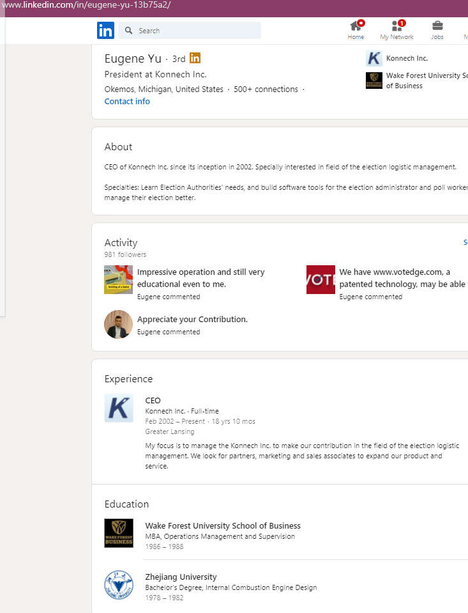Open the Konnech K logo under Experience
The width and height of the screenshot is (468, 613).
point(119,408)
